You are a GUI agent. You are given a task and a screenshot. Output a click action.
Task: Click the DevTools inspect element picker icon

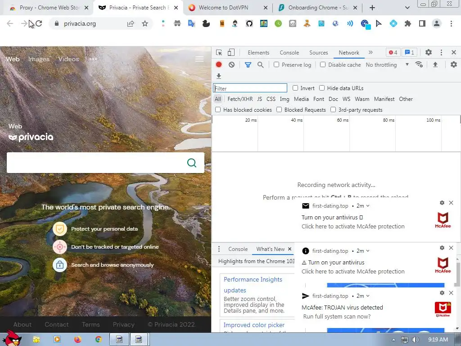point(219,52)
